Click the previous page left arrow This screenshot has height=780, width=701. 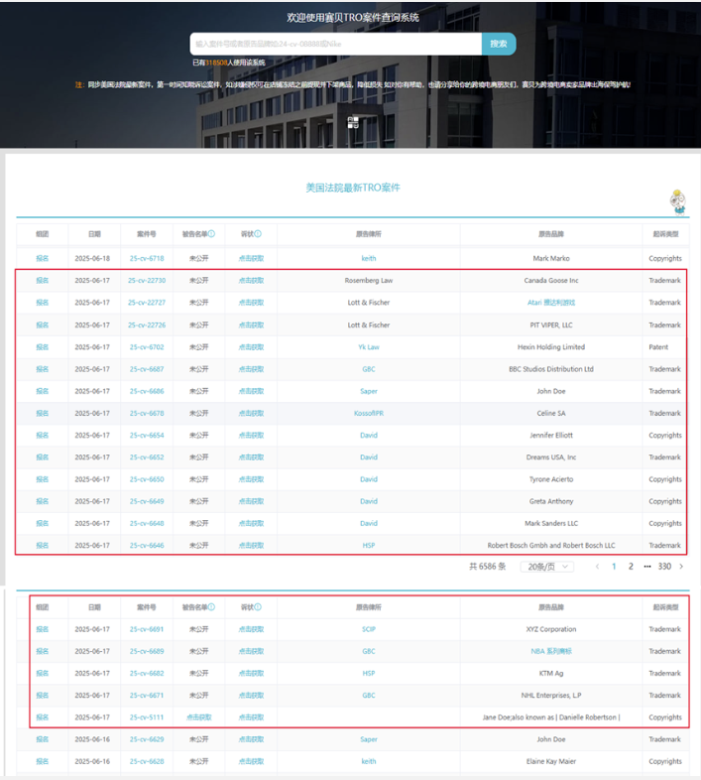click(x=596, y=566)
